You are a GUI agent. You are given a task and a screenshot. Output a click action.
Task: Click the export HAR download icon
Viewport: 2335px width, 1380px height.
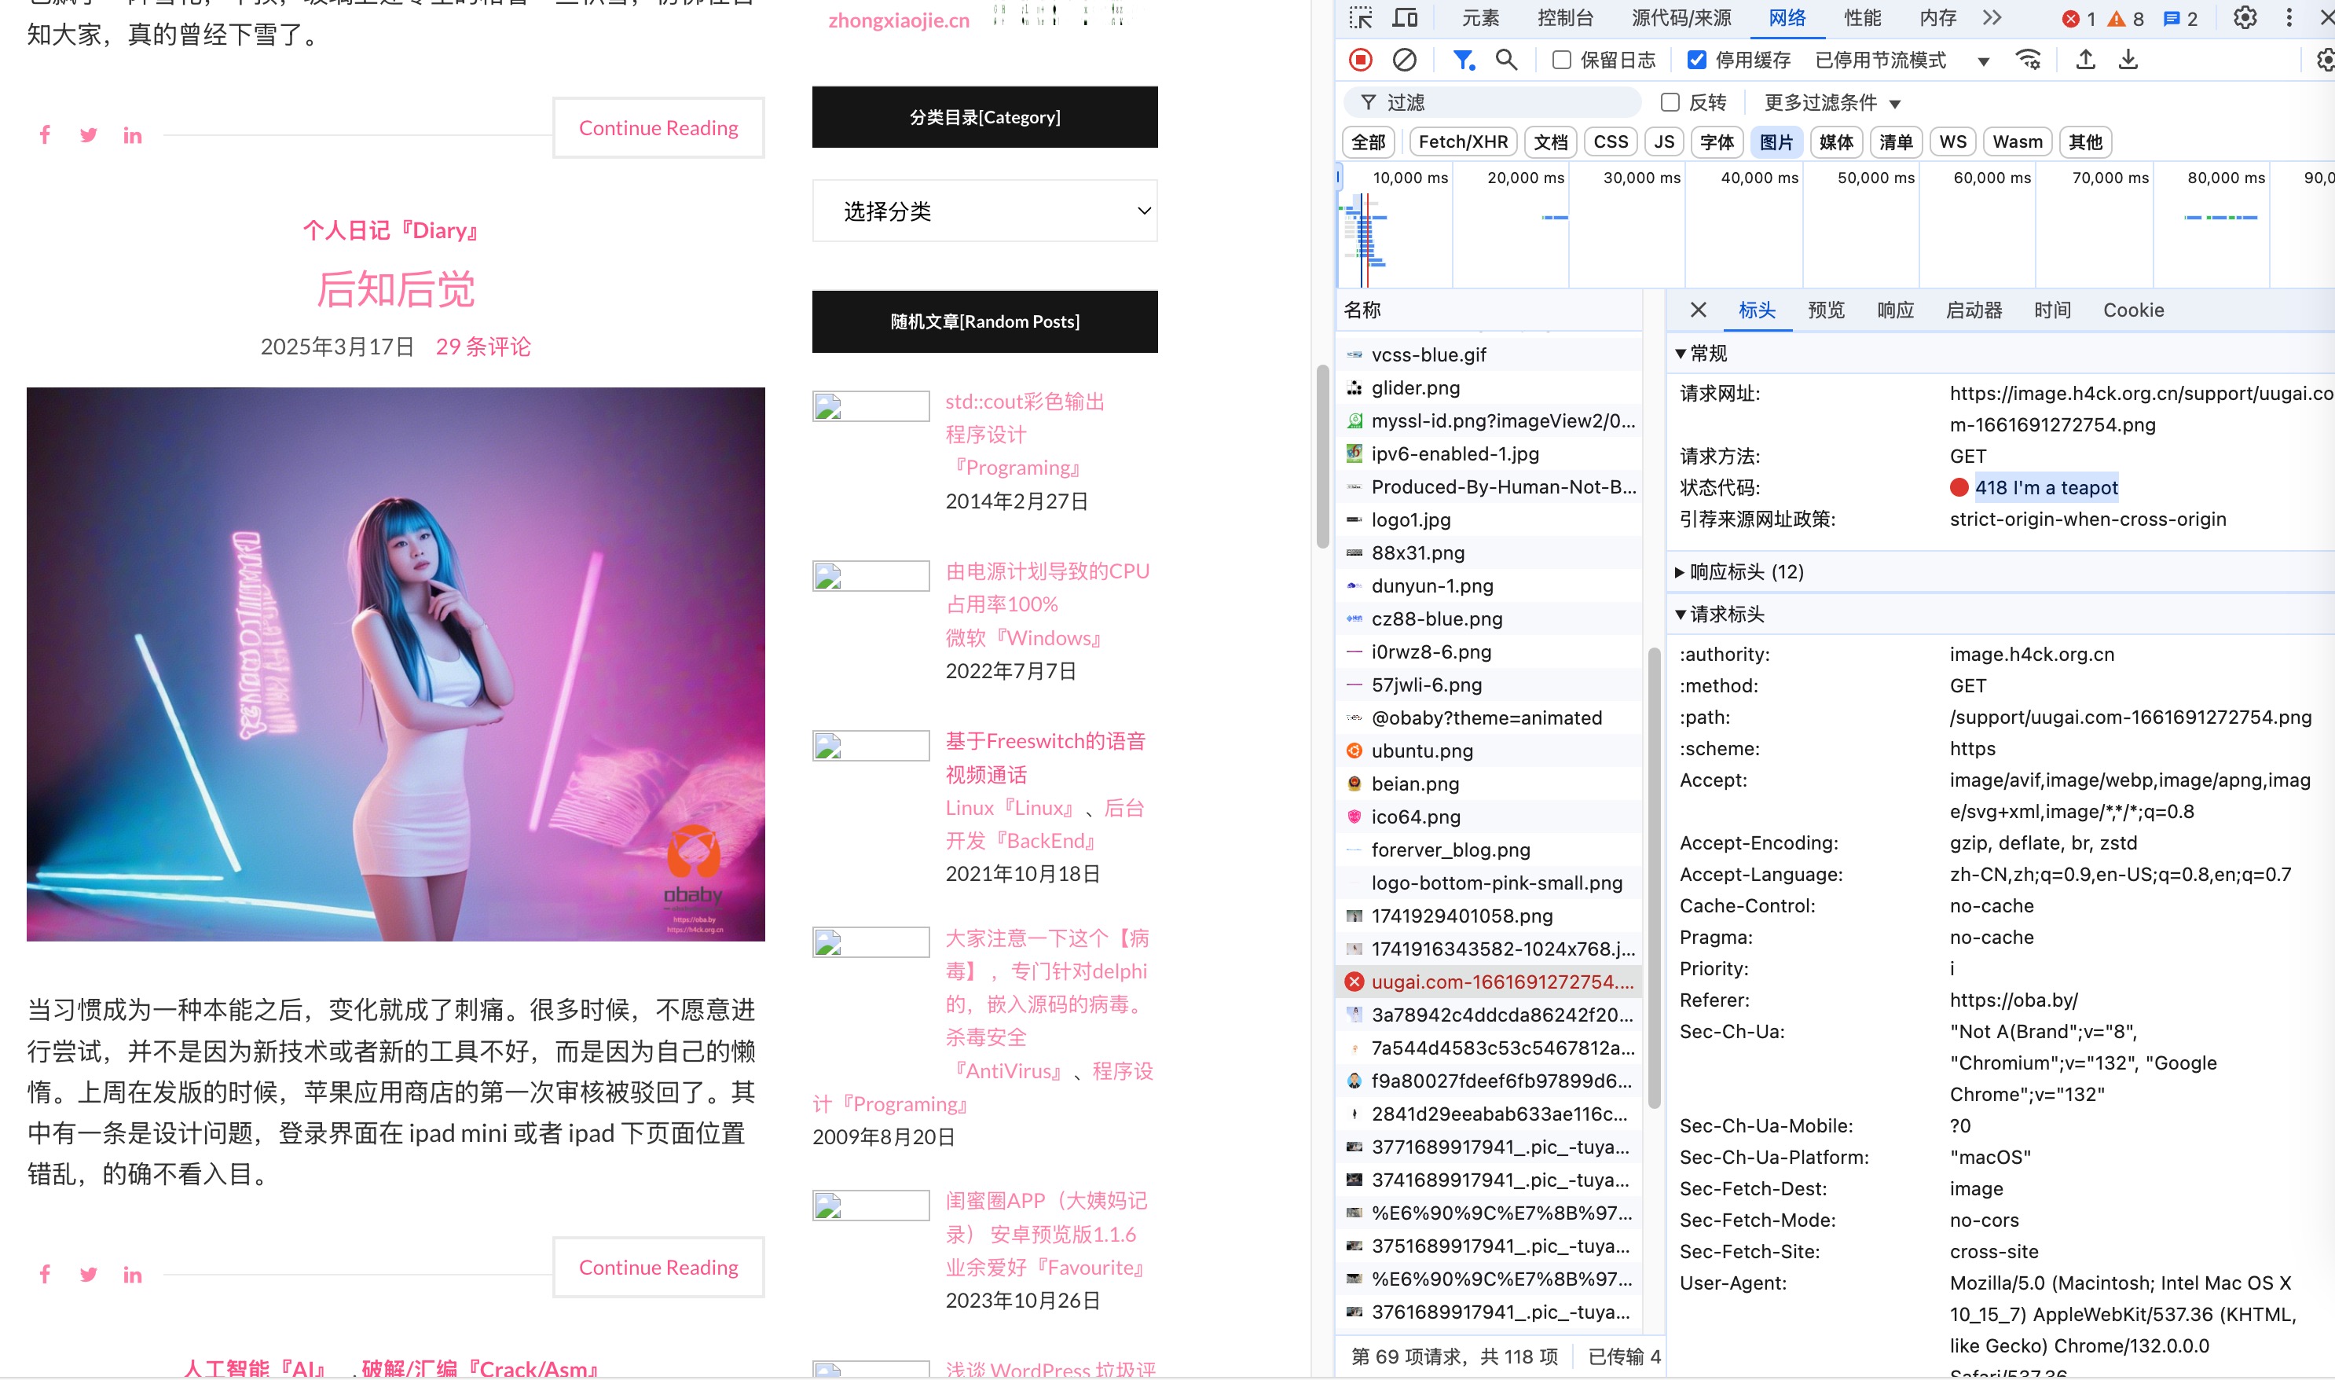click(2128, 61)
